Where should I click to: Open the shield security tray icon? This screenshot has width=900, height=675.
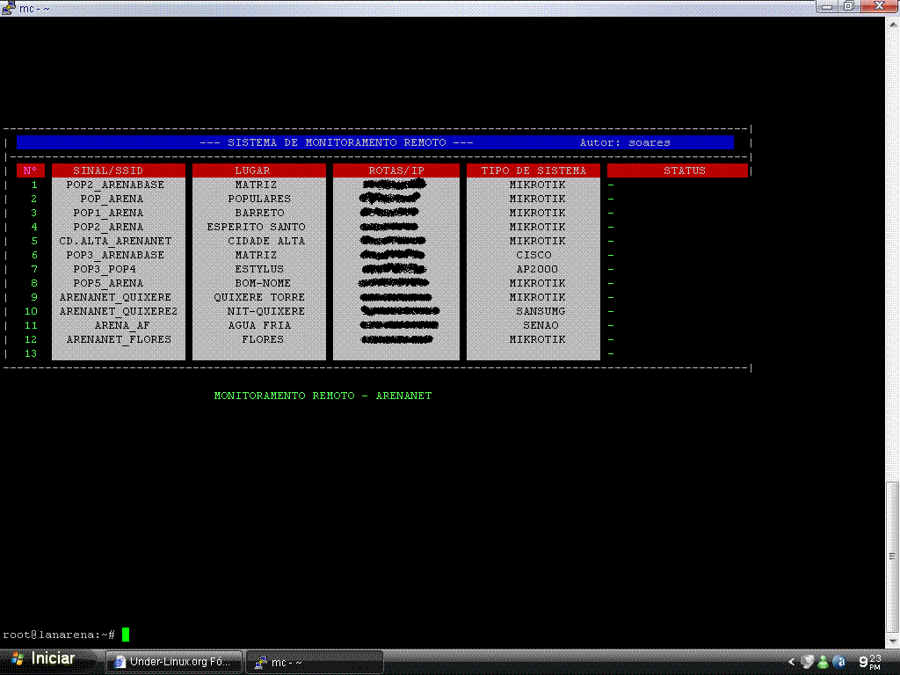click(x=807, y=662)
